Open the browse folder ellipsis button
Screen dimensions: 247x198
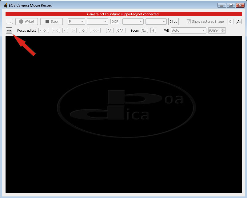coord(9,22)
